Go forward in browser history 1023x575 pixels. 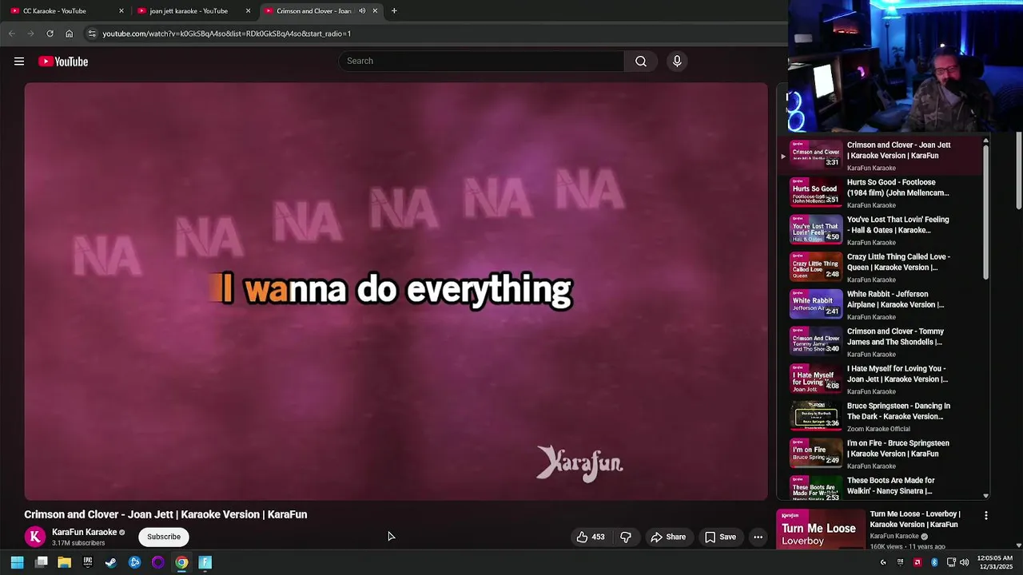pos(30,34)
